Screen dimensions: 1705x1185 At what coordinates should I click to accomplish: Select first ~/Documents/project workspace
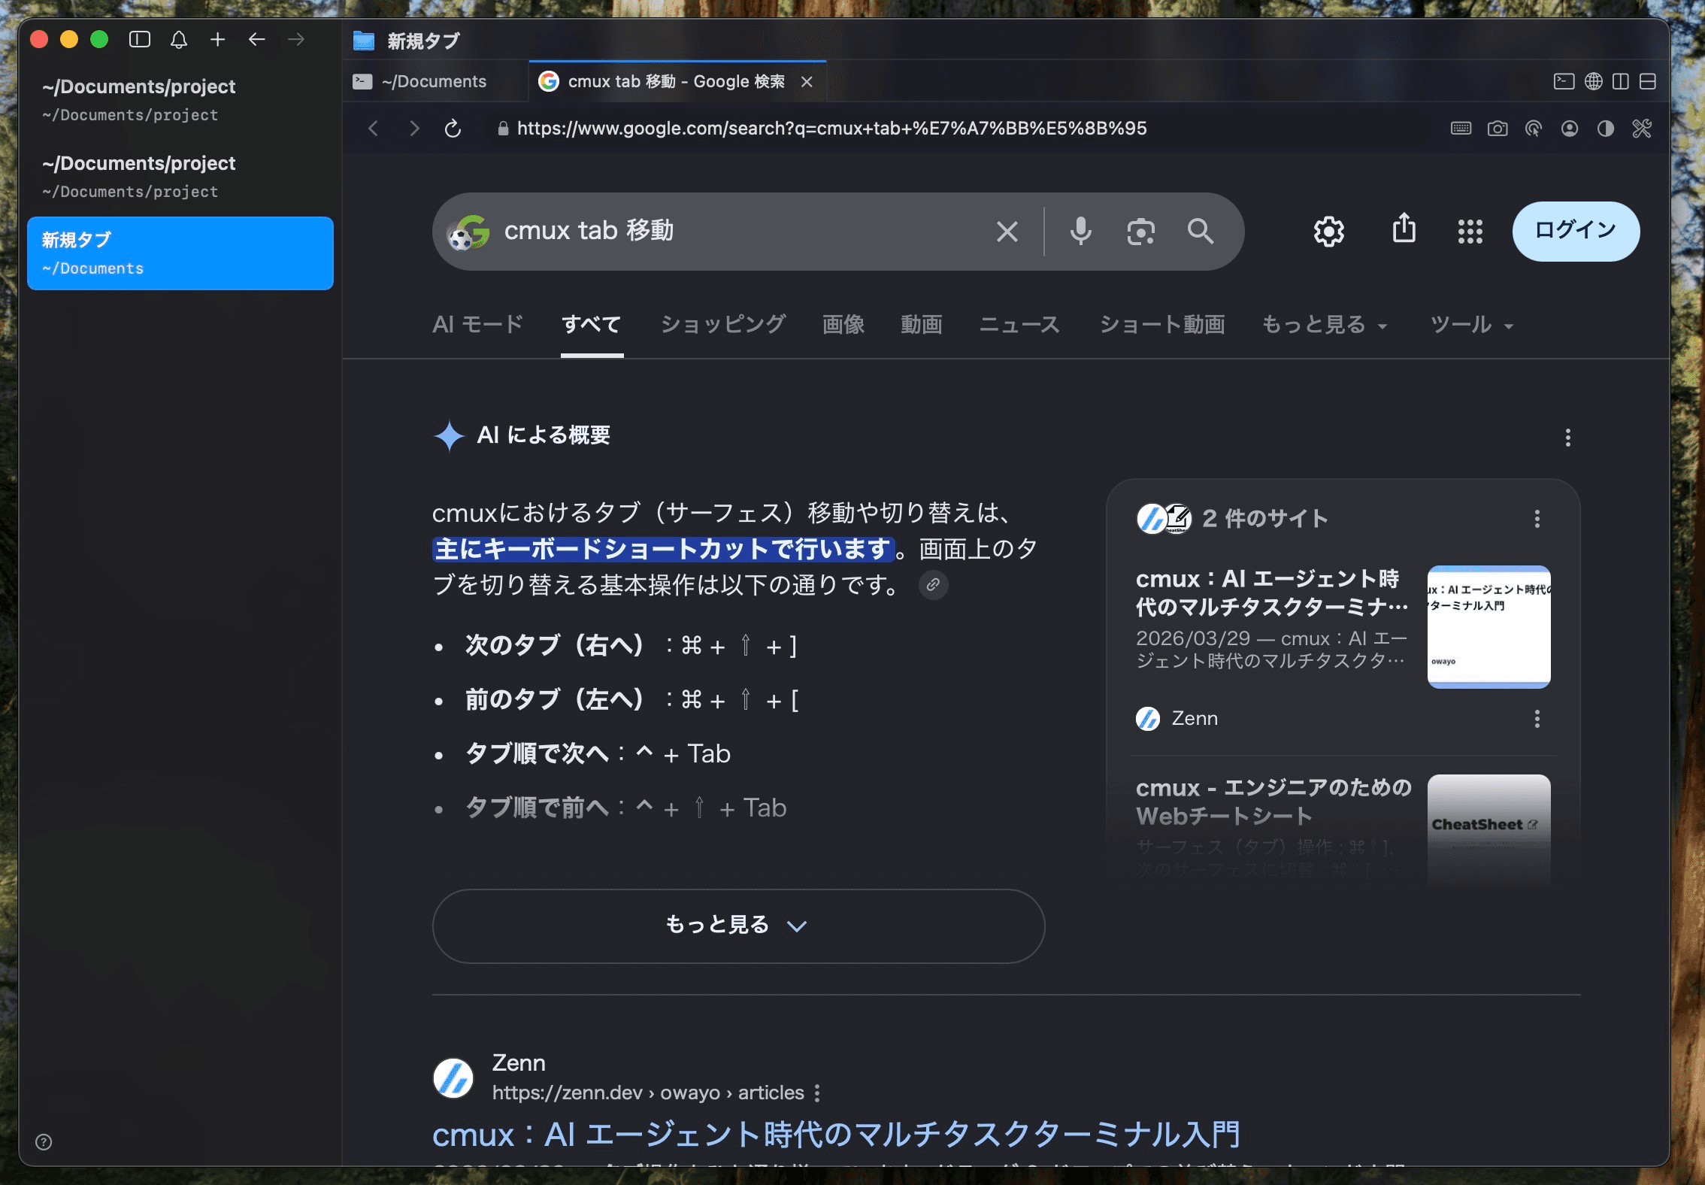tap(180, 100)
